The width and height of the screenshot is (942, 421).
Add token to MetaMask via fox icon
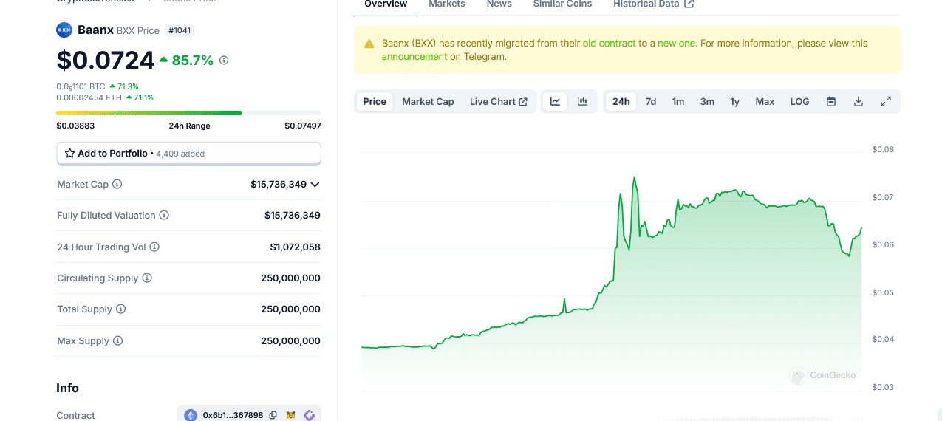[x=291, y=415]
